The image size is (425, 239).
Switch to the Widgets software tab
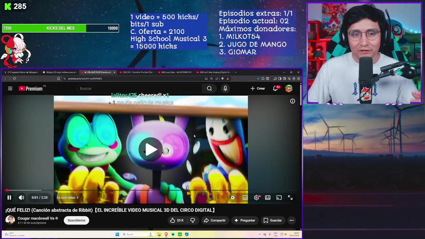point(60,72)
